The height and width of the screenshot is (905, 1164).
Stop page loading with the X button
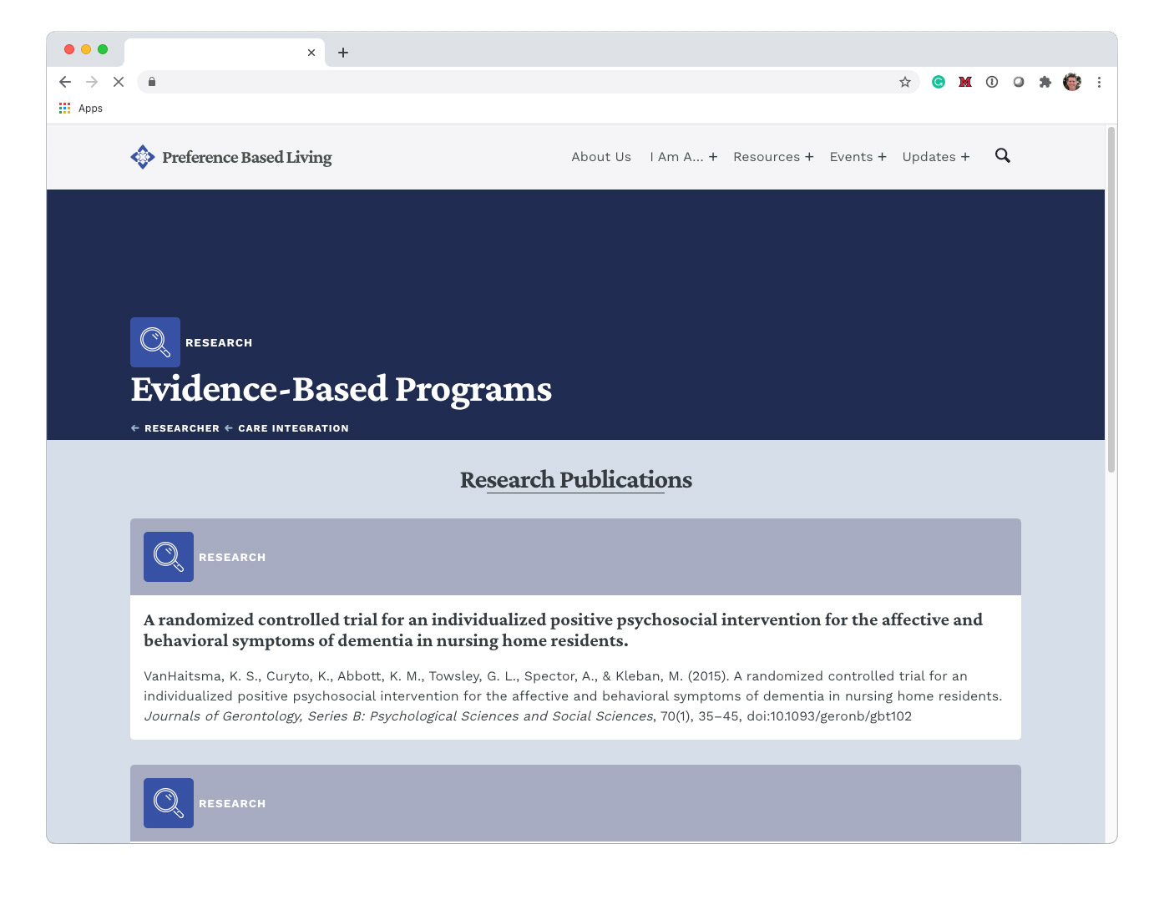click(x=119, y=82)
